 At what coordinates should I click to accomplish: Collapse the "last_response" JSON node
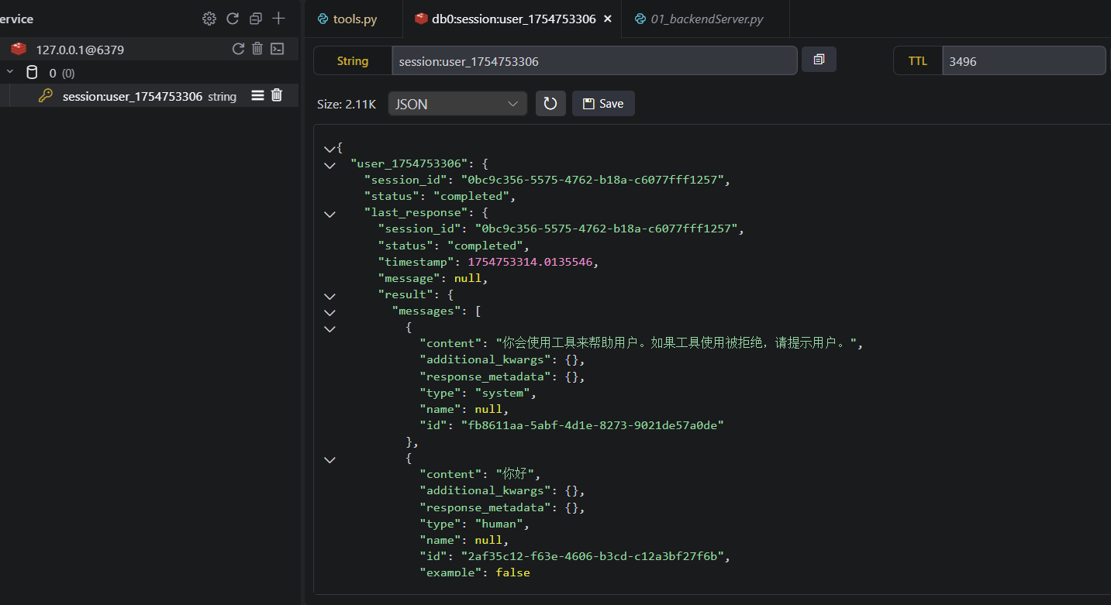pyautogui.click(x=330, y=213)
